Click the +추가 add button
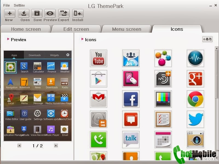The height and width of the screenshot is (164, 219). point(208,39)
